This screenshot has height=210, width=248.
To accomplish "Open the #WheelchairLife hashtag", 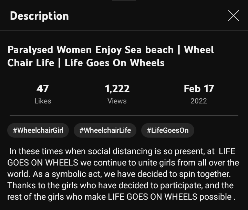I will point(105,130).
